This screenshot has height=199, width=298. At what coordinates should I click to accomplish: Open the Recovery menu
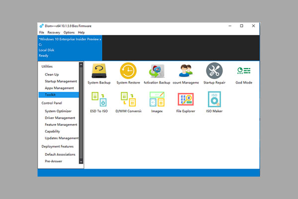pos(54,32)
